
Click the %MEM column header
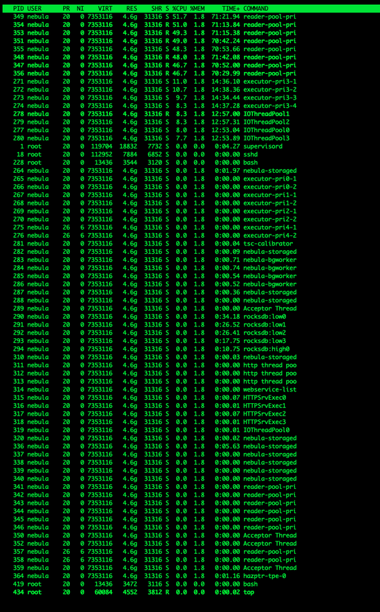198,8
